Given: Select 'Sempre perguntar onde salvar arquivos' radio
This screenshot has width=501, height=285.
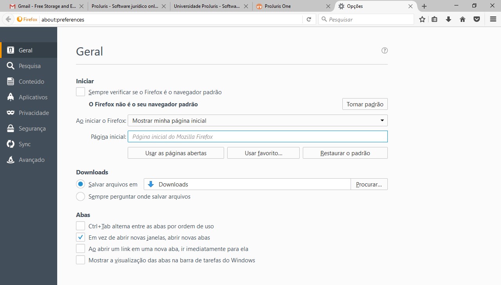Looking at the screenshot, I should pos(81,197).
